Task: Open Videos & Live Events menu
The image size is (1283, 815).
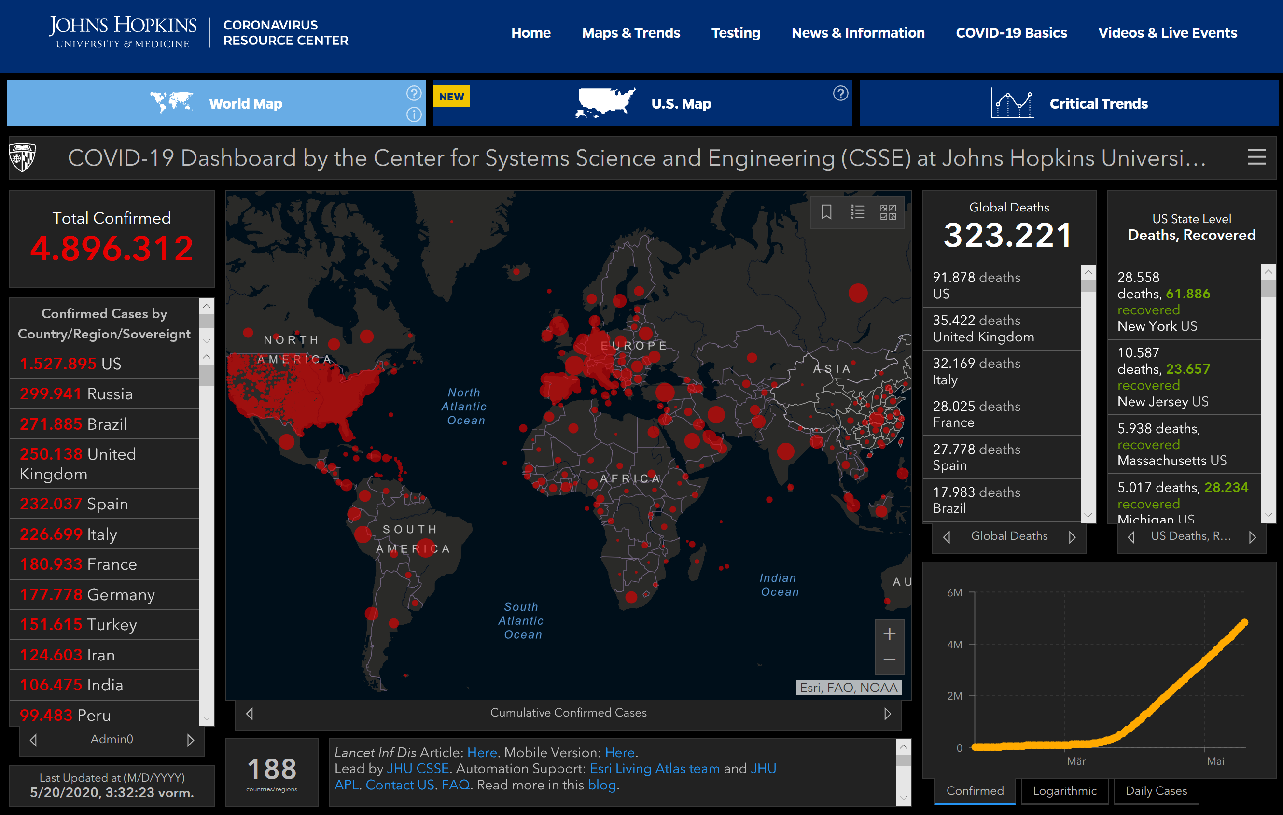Action: coord(1167,33)
